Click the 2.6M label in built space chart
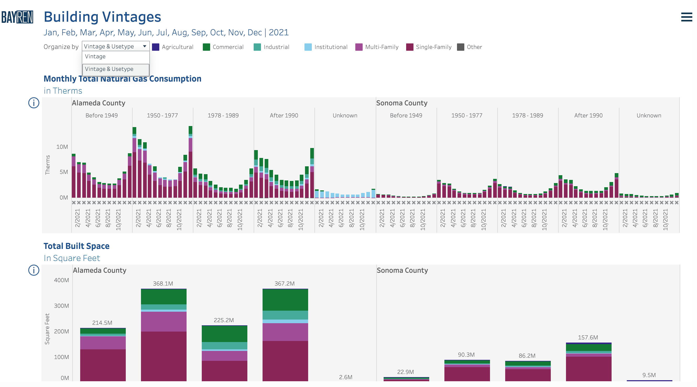Screen dimensions: 697x387 click(x=346, y=377)
